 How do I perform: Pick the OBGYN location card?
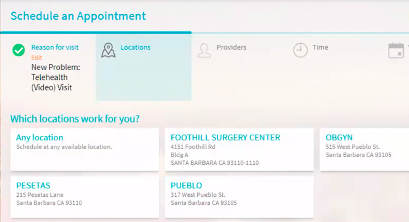pos(364,149)
